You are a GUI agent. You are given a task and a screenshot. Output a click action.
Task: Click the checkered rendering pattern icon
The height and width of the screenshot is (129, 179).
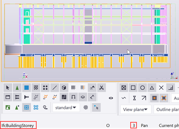pyautogui.click(x=86, y=108)
